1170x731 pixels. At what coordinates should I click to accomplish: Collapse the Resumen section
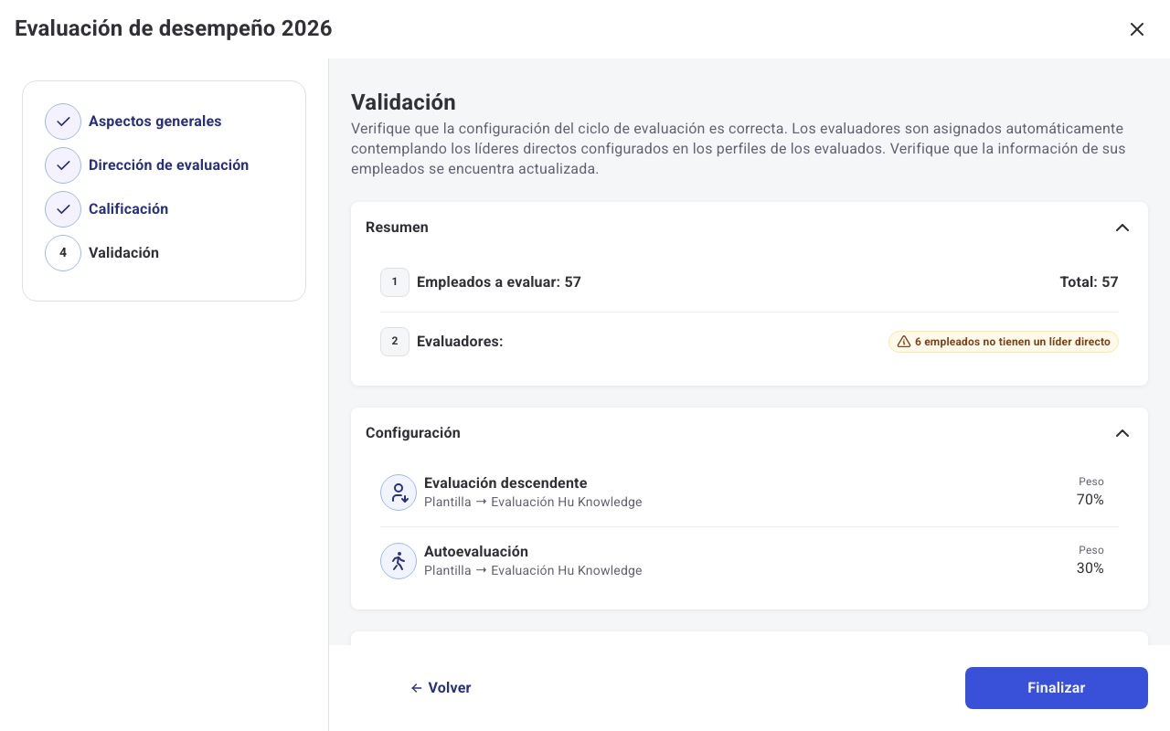tap(1122, 228)
